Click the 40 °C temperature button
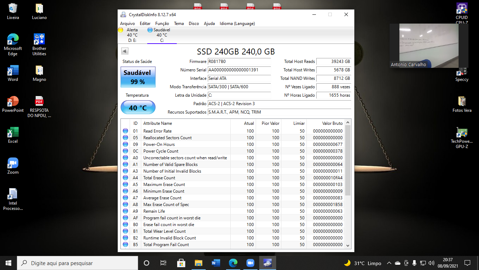This screenshot has width=479, height=270. tap(138, 108)
